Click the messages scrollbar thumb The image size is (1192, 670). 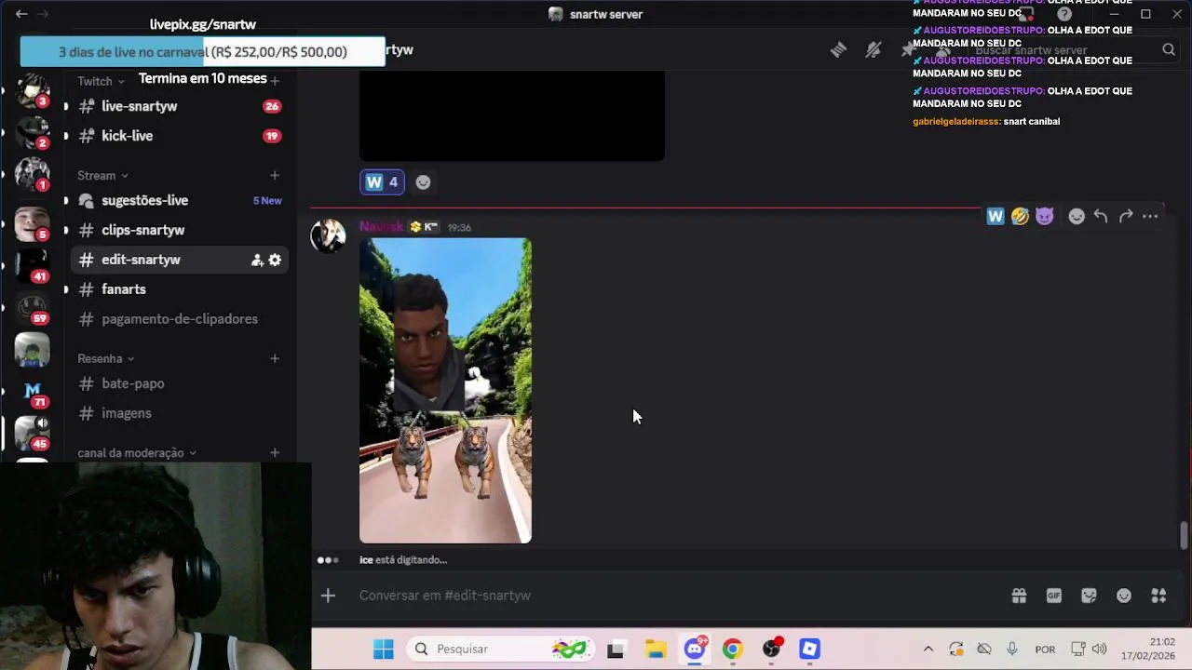pos(1184,535)
